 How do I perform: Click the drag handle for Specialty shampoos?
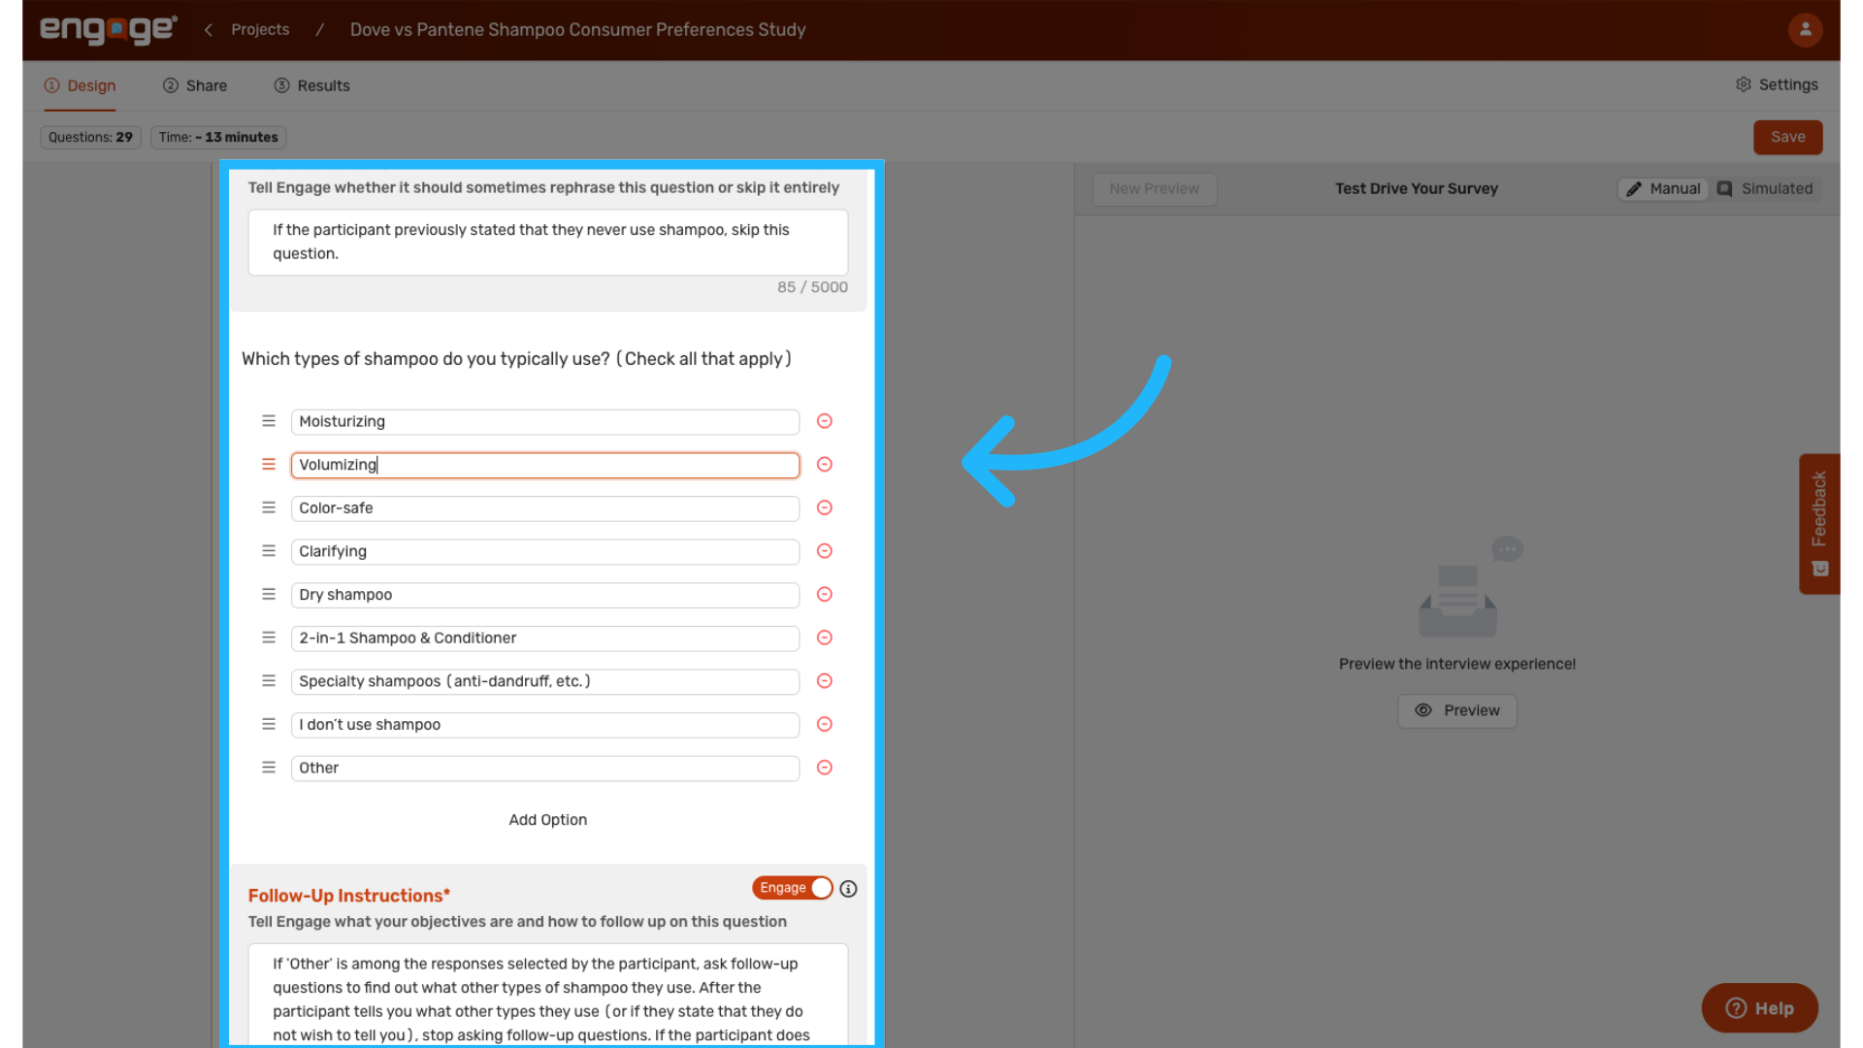point(269,681)
